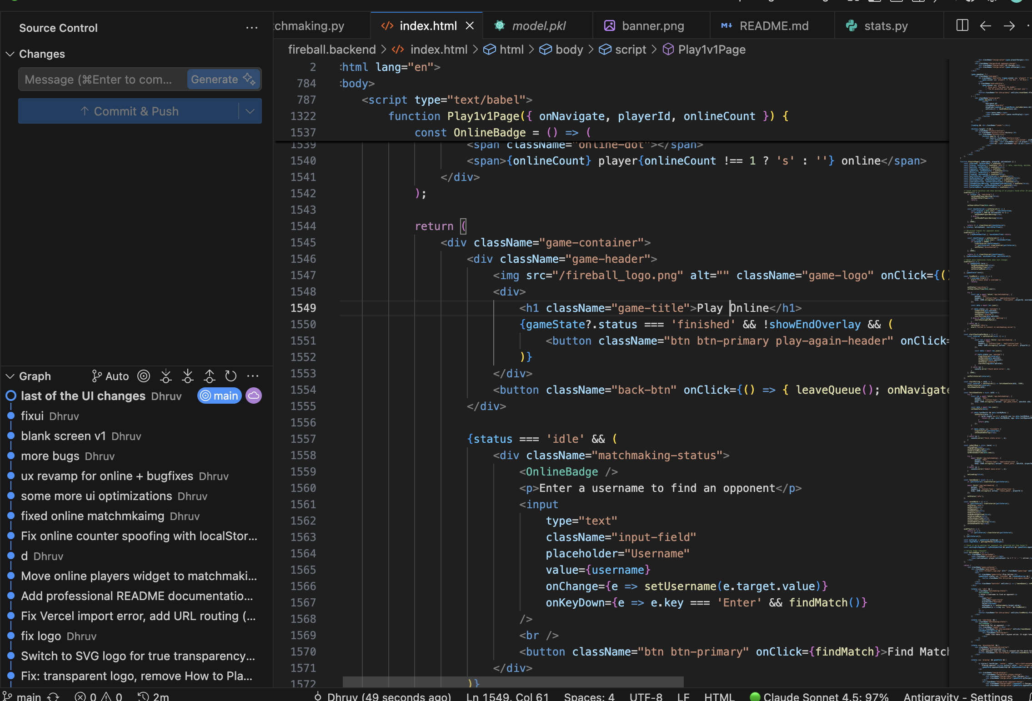Click the split editor right icon

pos(962,25)
